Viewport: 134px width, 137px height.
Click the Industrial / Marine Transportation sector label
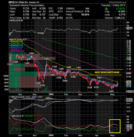point(27,5)
